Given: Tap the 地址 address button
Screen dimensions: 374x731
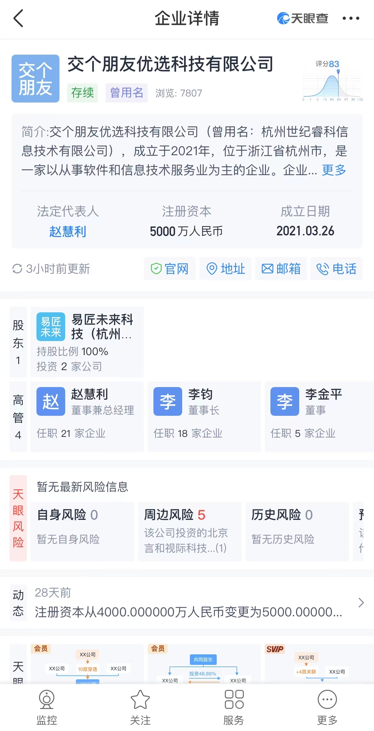Looking at the screenshot, I should pos(225,269).
